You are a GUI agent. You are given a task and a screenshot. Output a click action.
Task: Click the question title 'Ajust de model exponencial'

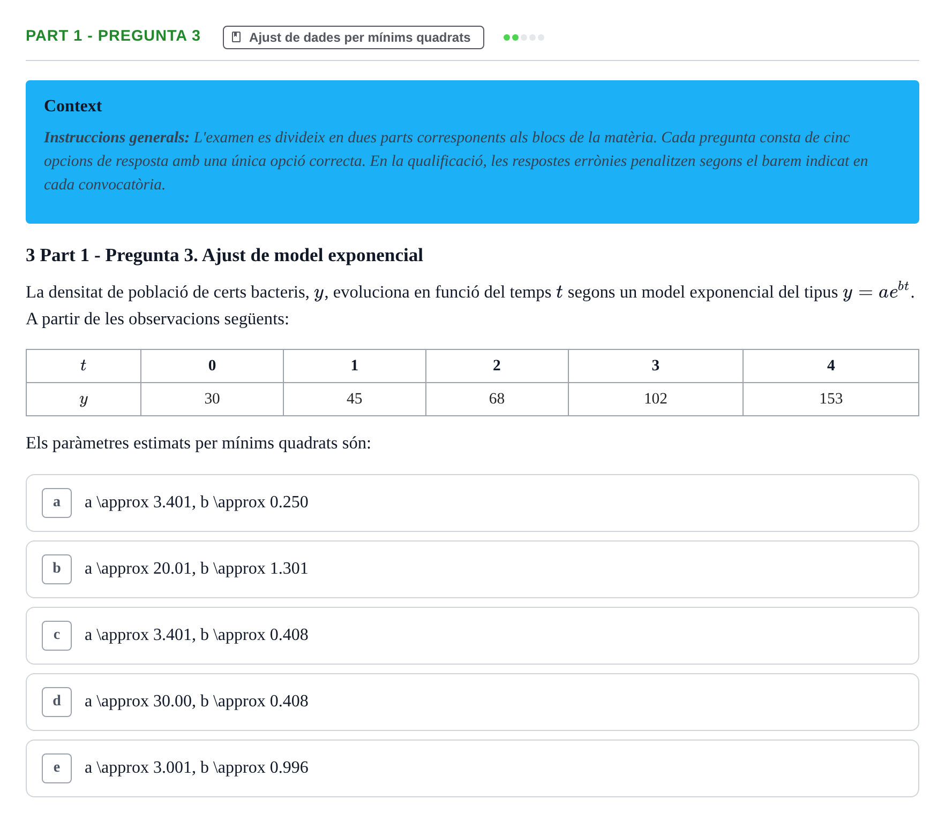pyautogui.click(x=312, y=255)
